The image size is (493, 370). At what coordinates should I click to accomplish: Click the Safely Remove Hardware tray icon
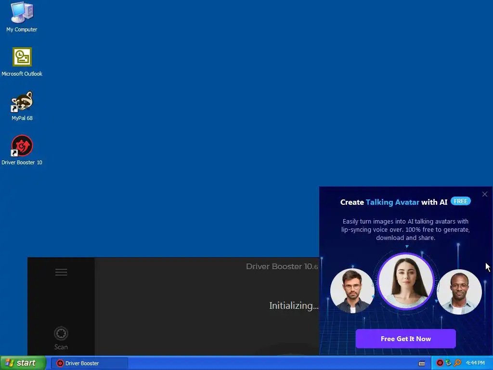(x=449, y=363)
